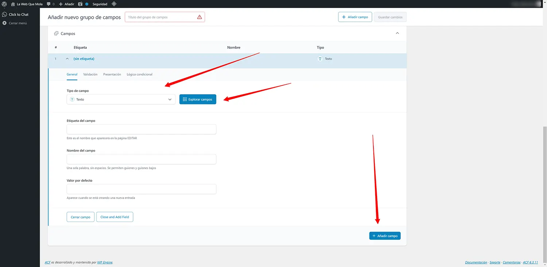547x267 pixels.
Task: Switch to the Validación tab
Action: pos(90,74)
